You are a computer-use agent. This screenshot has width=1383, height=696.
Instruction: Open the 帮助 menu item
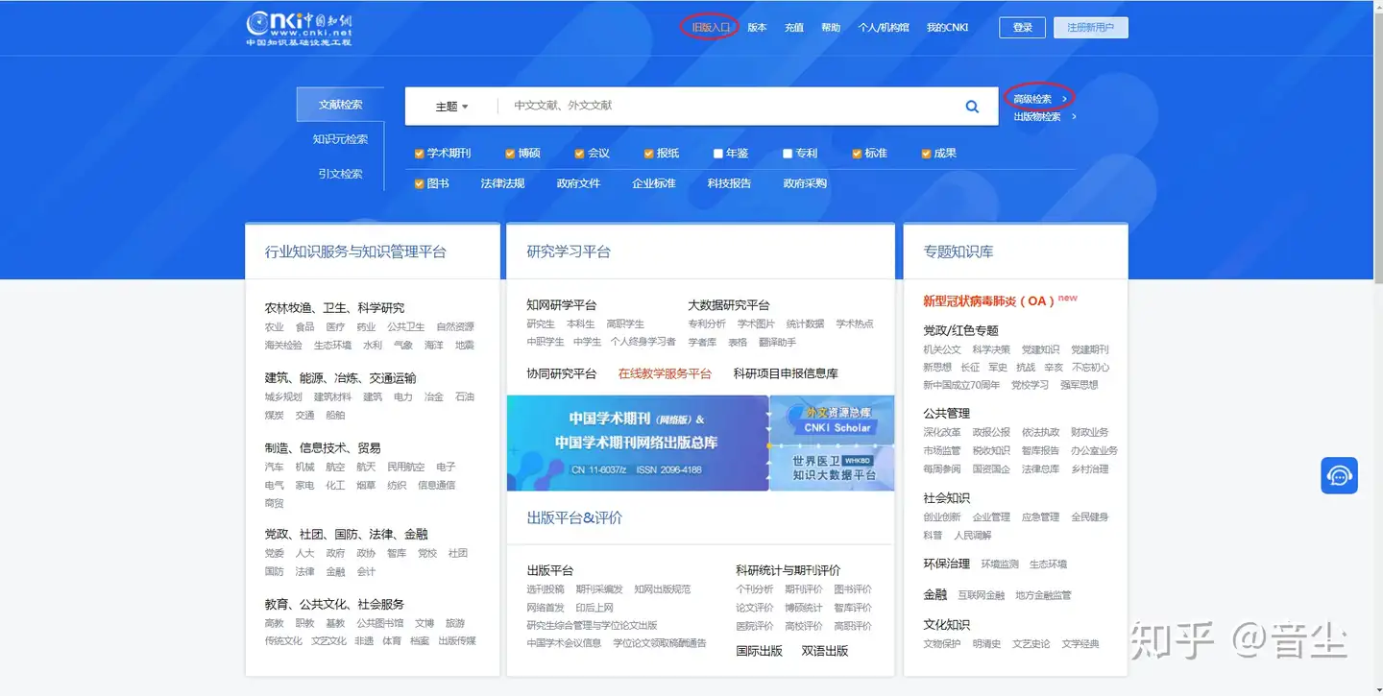pyautogui.click(x=830, y=28)
